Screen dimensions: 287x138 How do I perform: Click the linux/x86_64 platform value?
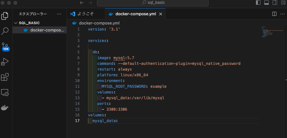point(134,75)
